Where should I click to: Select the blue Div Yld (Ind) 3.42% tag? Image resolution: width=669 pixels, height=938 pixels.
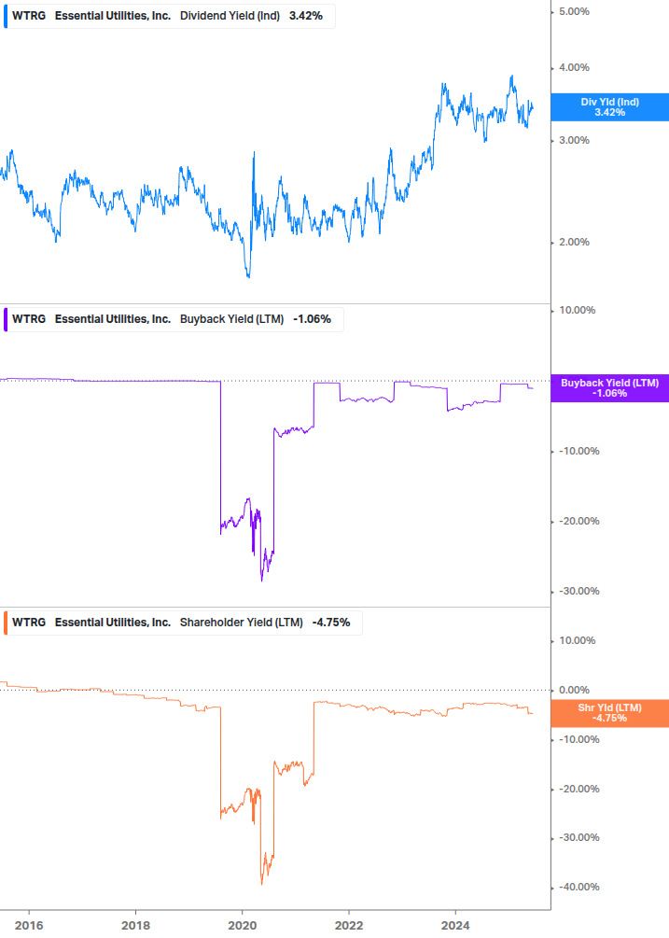pos(610,107)
